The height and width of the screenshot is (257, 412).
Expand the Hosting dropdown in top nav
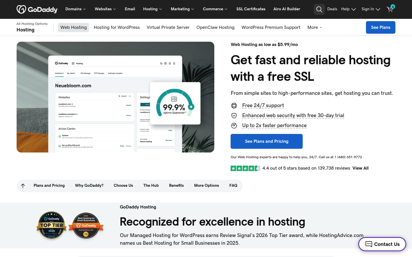[x=152, y=9]
